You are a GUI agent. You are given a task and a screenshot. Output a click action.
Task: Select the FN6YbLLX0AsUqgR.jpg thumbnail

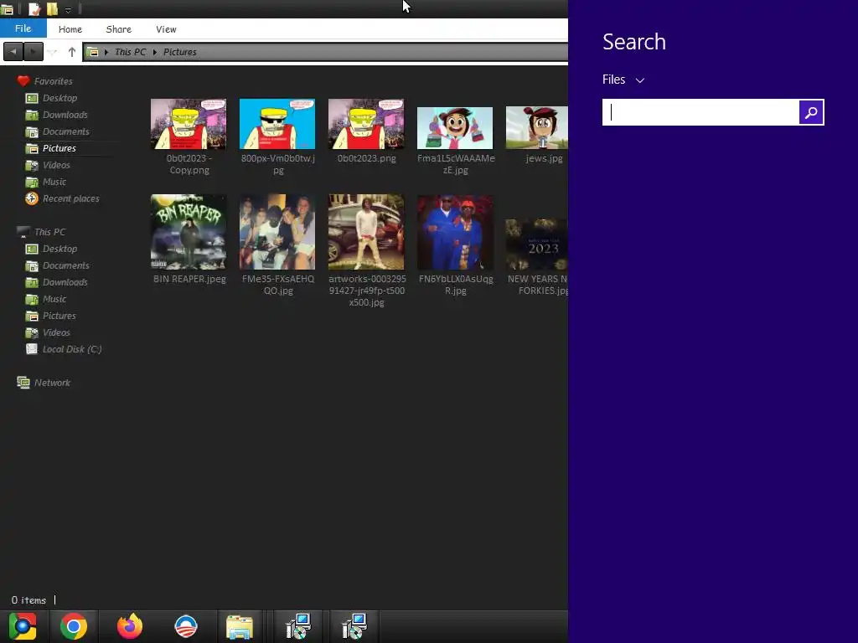pyautogui.click(x=455, y=232)
